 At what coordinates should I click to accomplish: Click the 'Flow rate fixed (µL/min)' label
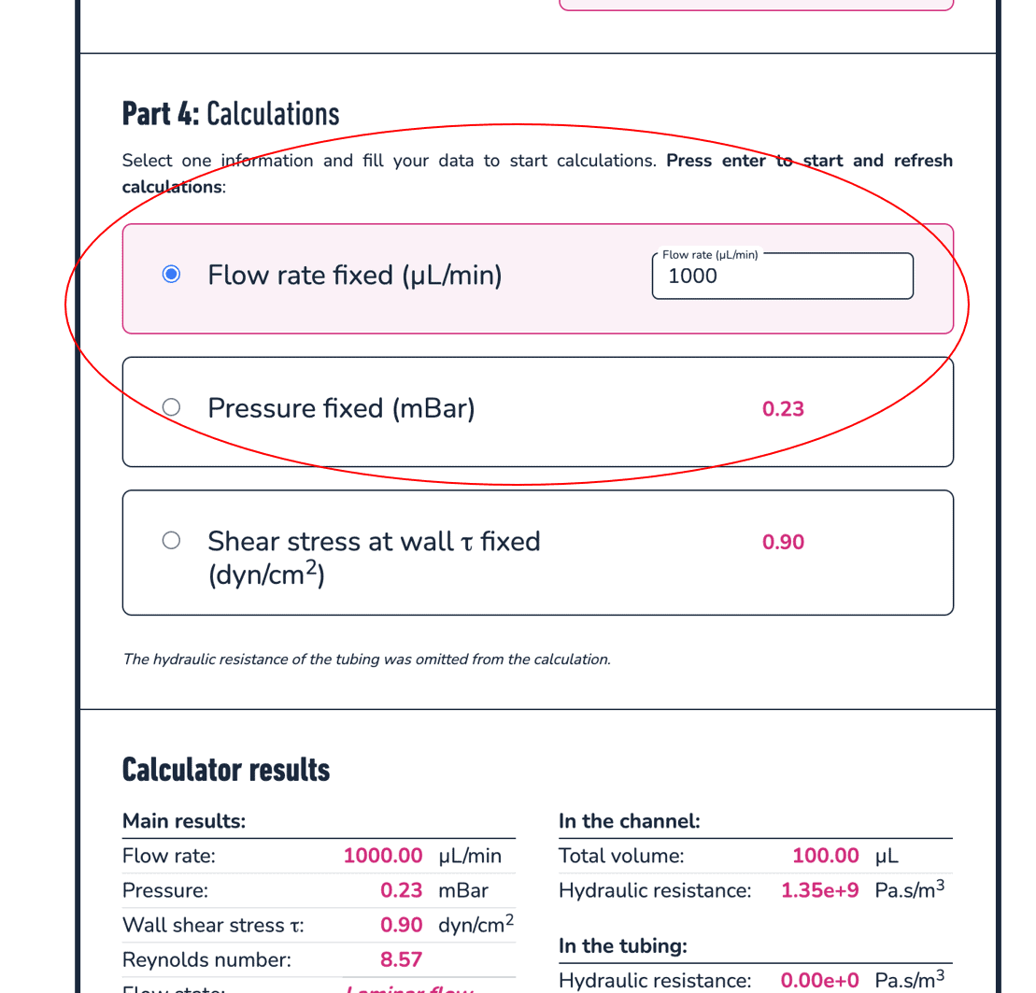(354, 276)
